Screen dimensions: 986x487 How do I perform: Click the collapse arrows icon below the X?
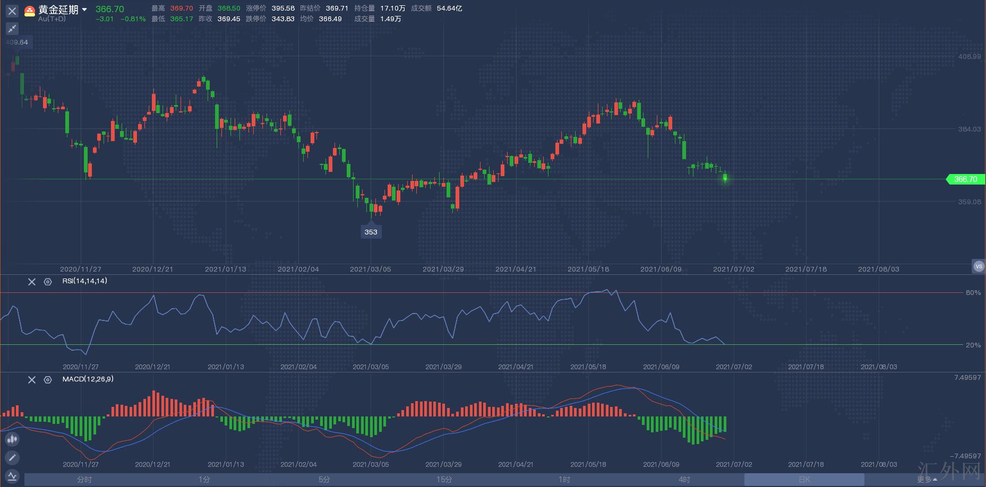pyautogui.click(x=12, y=29)
